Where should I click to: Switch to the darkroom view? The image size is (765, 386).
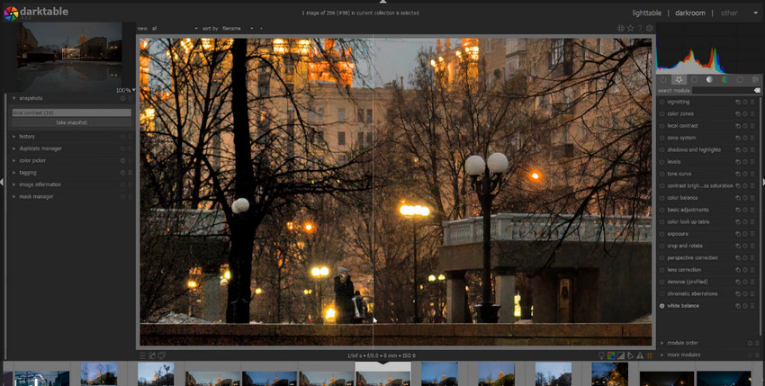pyautogui.click(x=690, y=13)
